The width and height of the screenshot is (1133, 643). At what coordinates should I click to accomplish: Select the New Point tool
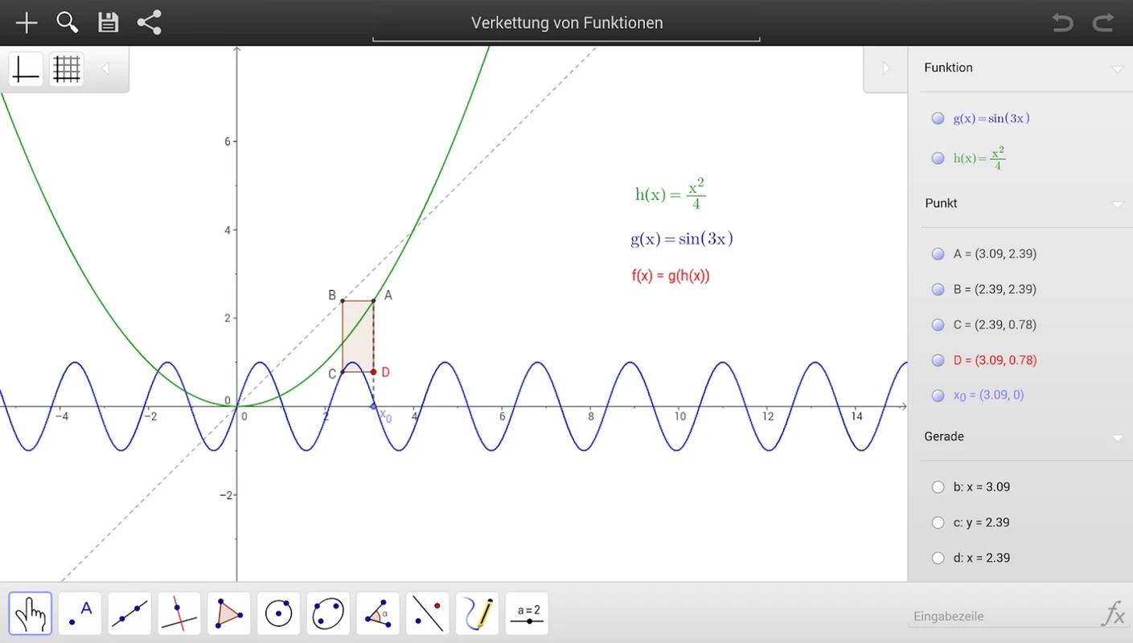point(80,614)
